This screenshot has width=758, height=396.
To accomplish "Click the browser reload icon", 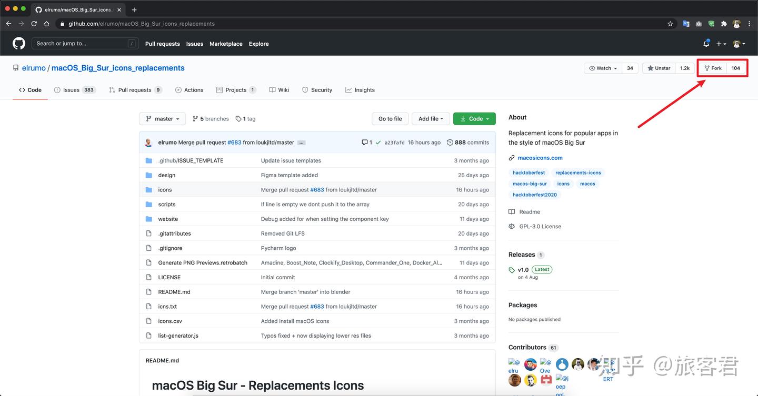I will click(x=34, y=24).
